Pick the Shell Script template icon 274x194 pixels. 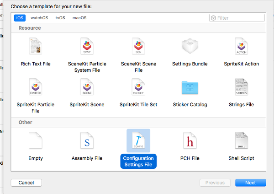[x=241, y=140]
